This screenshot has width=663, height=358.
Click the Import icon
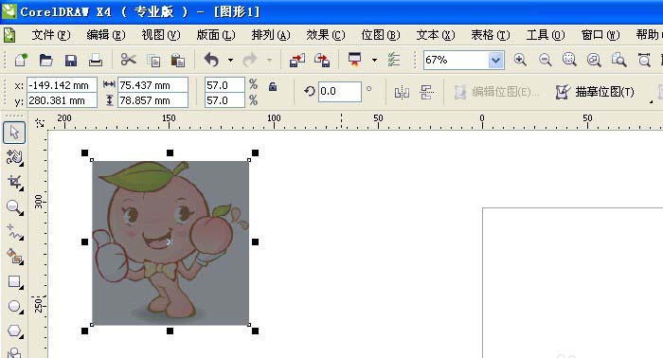pos(297,61)
